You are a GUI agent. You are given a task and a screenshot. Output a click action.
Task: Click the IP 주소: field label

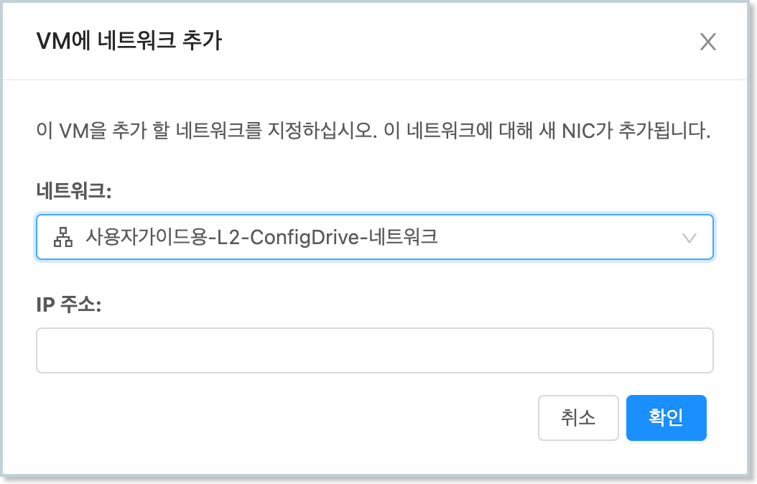pos(69,304)
